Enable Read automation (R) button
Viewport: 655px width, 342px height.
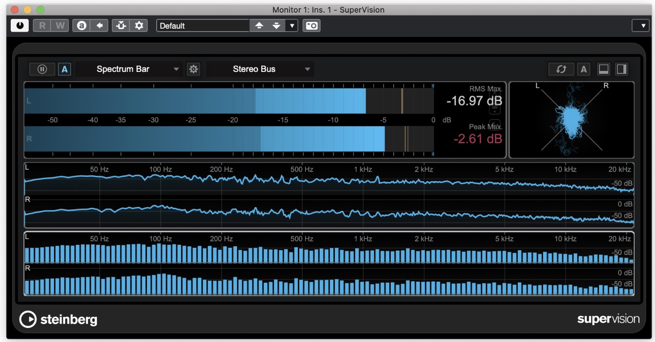click(42, 26)
